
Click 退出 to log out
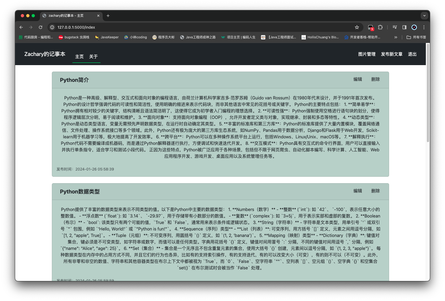412,54
